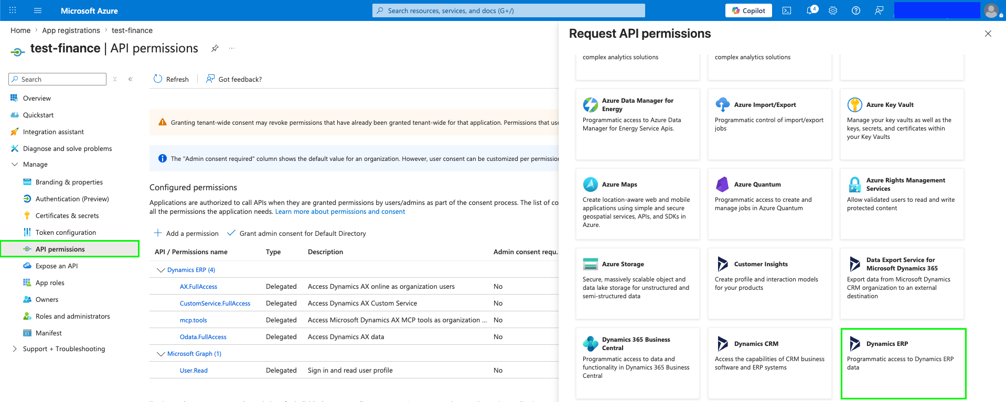This screenshot has height=402, width=1006.
Task: Pin test-finance page with pin icon
Action: coord(215,48)
